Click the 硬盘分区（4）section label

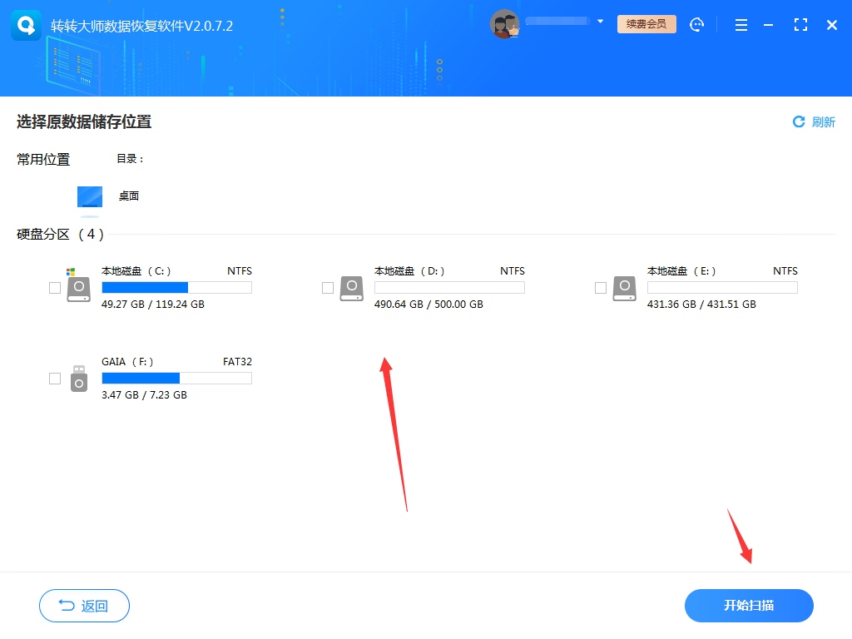58,235
